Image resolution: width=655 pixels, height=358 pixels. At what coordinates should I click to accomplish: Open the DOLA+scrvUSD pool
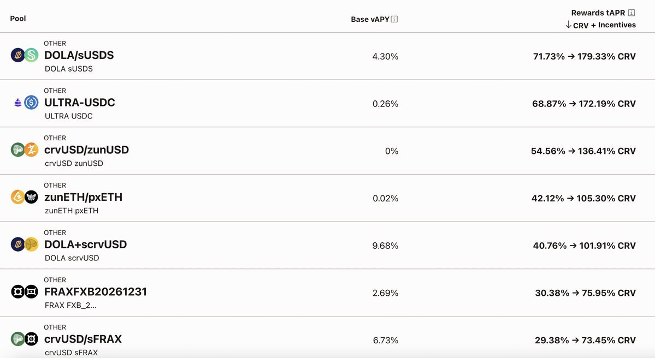[85, 244]
